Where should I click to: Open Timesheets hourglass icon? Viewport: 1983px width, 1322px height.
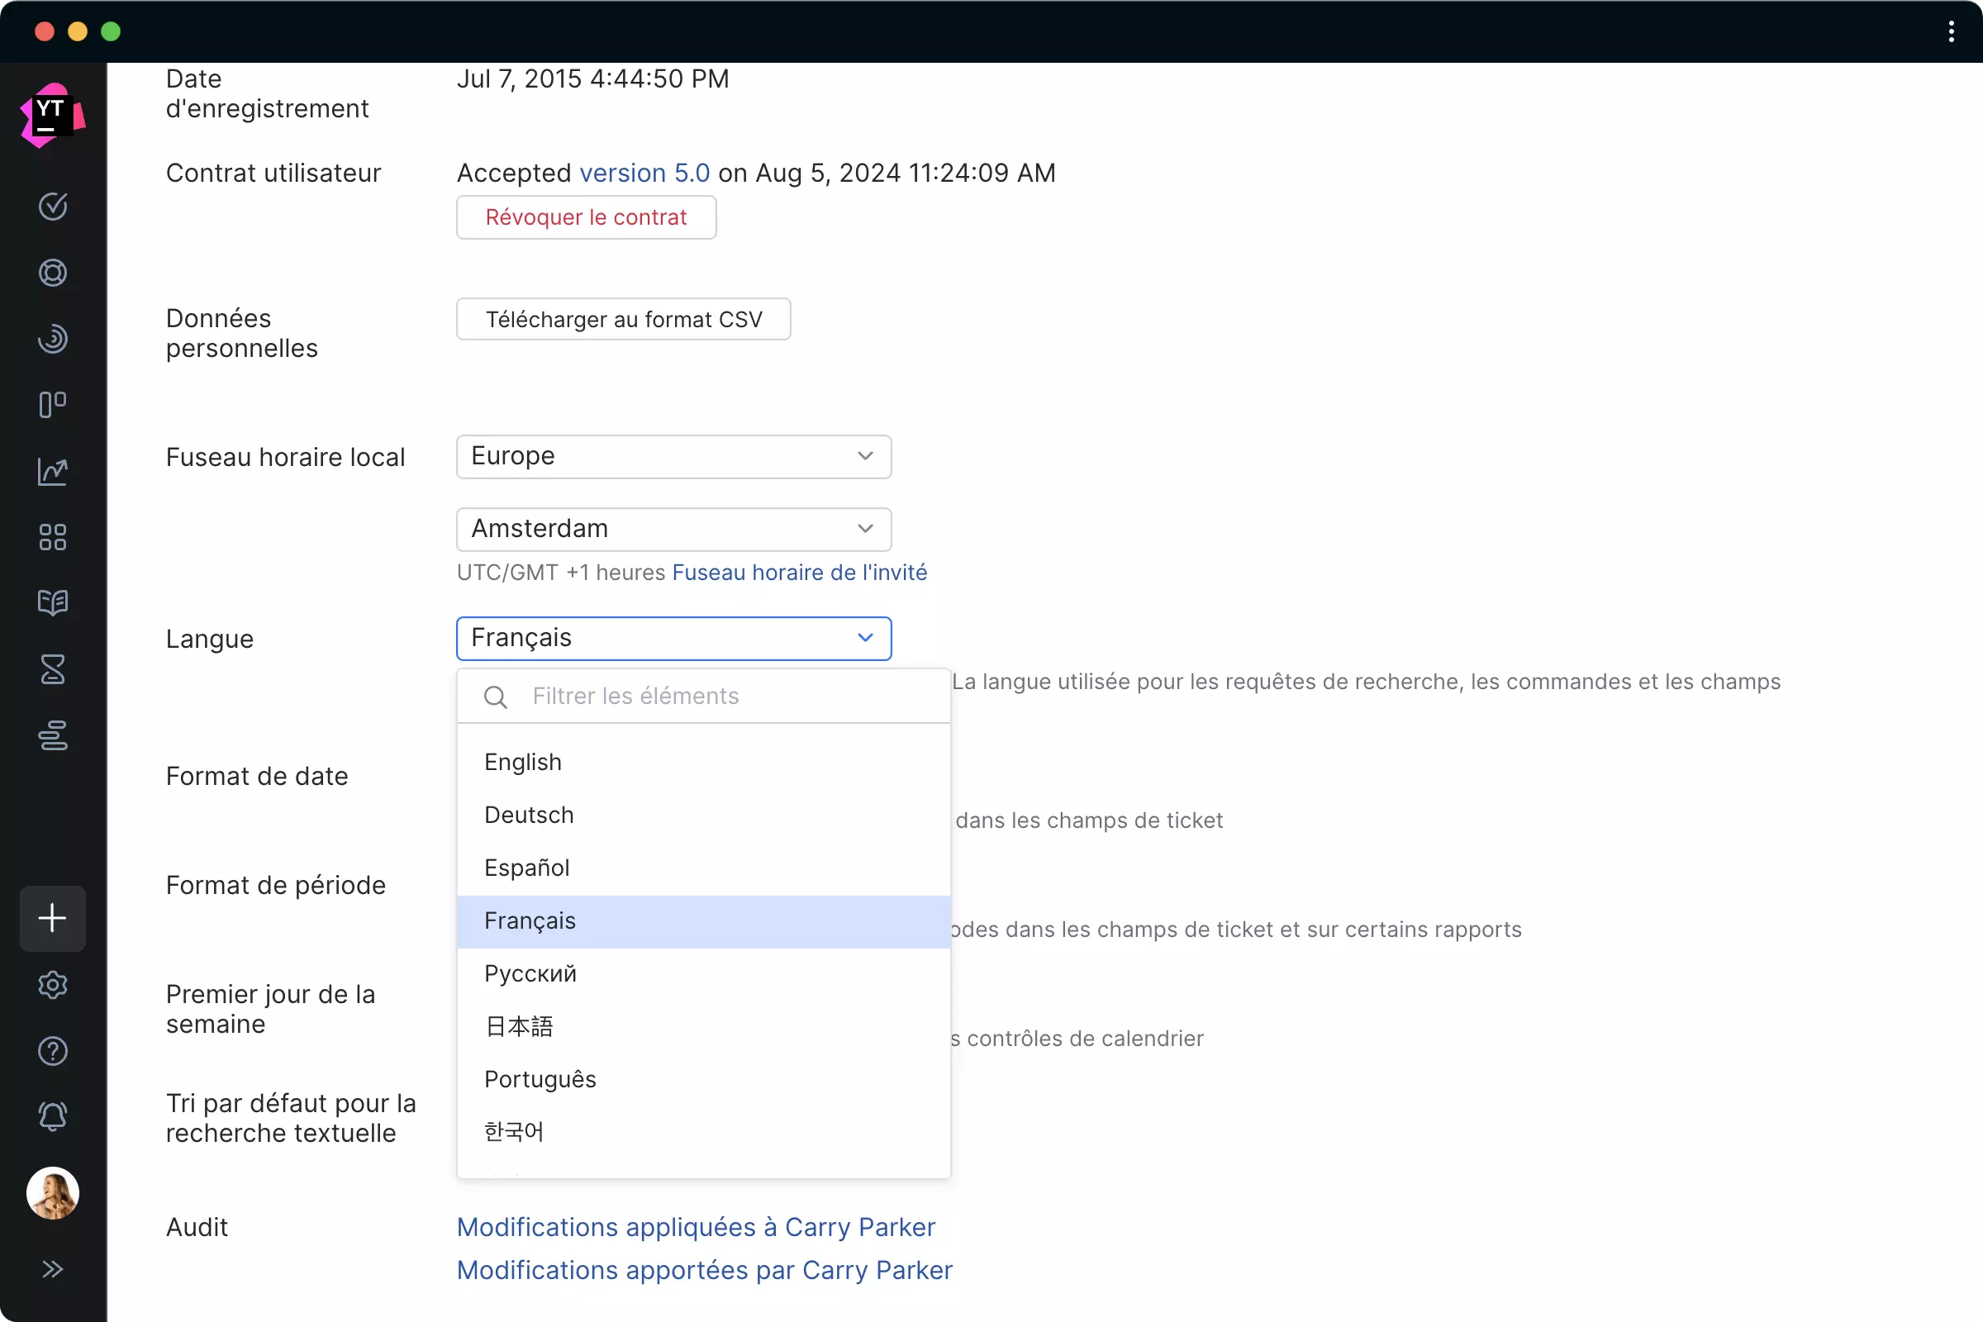coord(52,669)
